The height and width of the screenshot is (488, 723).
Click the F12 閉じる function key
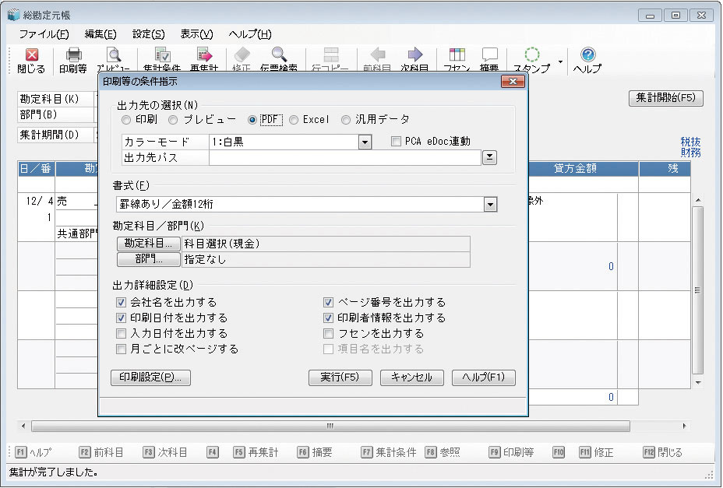click(662, 452)
